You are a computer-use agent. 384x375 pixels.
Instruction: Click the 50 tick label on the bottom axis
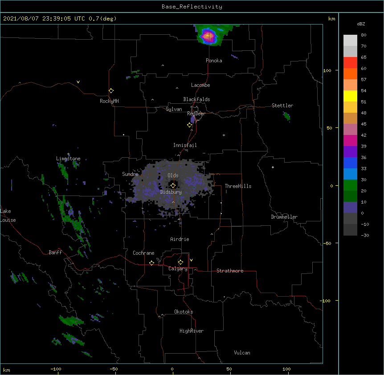tap(229, 369)
